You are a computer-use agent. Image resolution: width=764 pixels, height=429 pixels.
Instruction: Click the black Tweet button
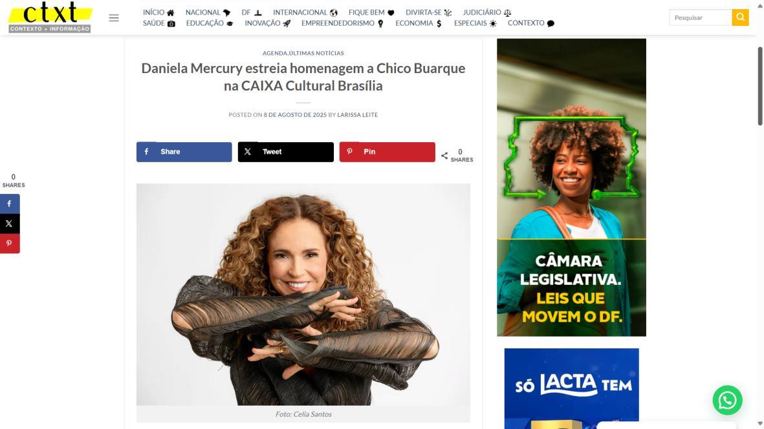pos(285,152)
